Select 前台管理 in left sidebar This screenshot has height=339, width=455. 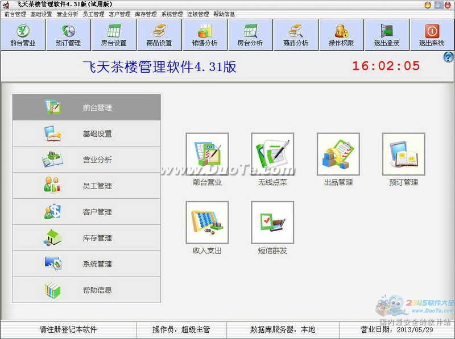click(86, 107)
